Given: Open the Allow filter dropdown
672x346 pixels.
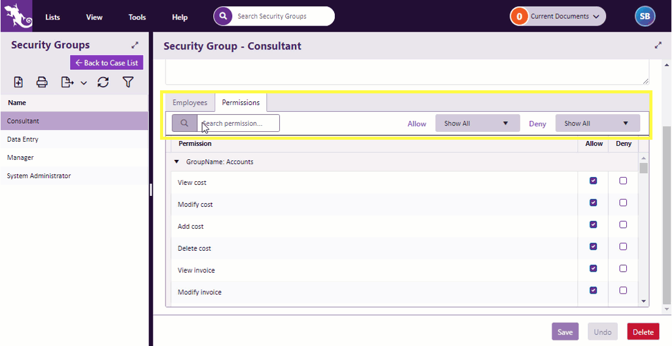Looking at the screenshot, I should (x=477, y=123).
